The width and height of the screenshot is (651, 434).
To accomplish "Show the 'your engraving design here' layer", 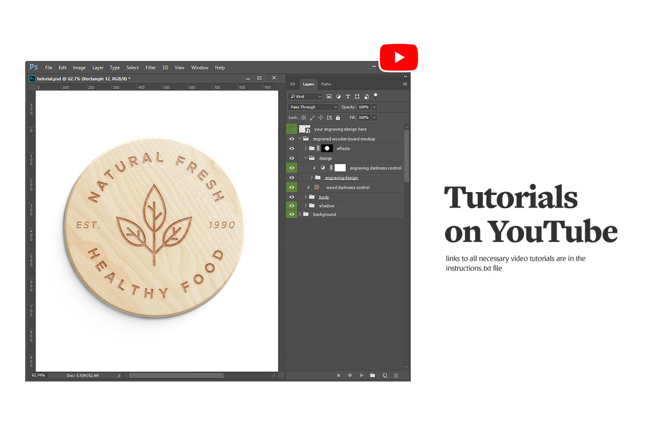I will [x=292, y=129].
